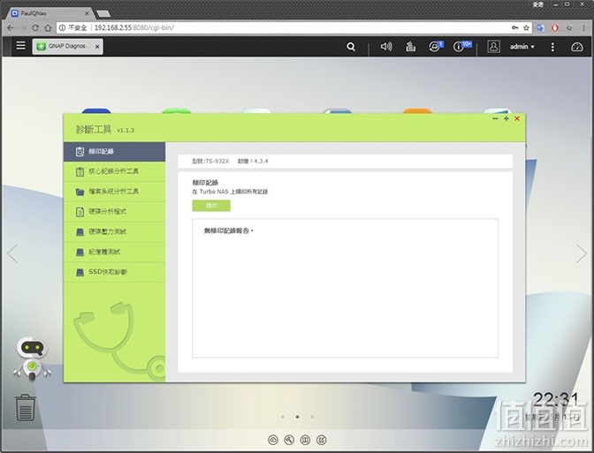Open background tasks icon with badge

[x=435, y=46]
